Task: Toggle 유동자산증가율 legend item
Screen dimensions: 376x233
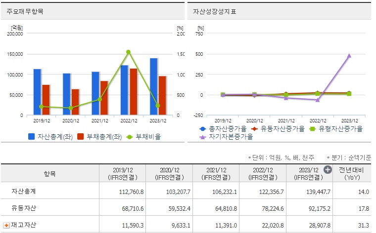Action: pyautogui.click(x=278, y=129)
